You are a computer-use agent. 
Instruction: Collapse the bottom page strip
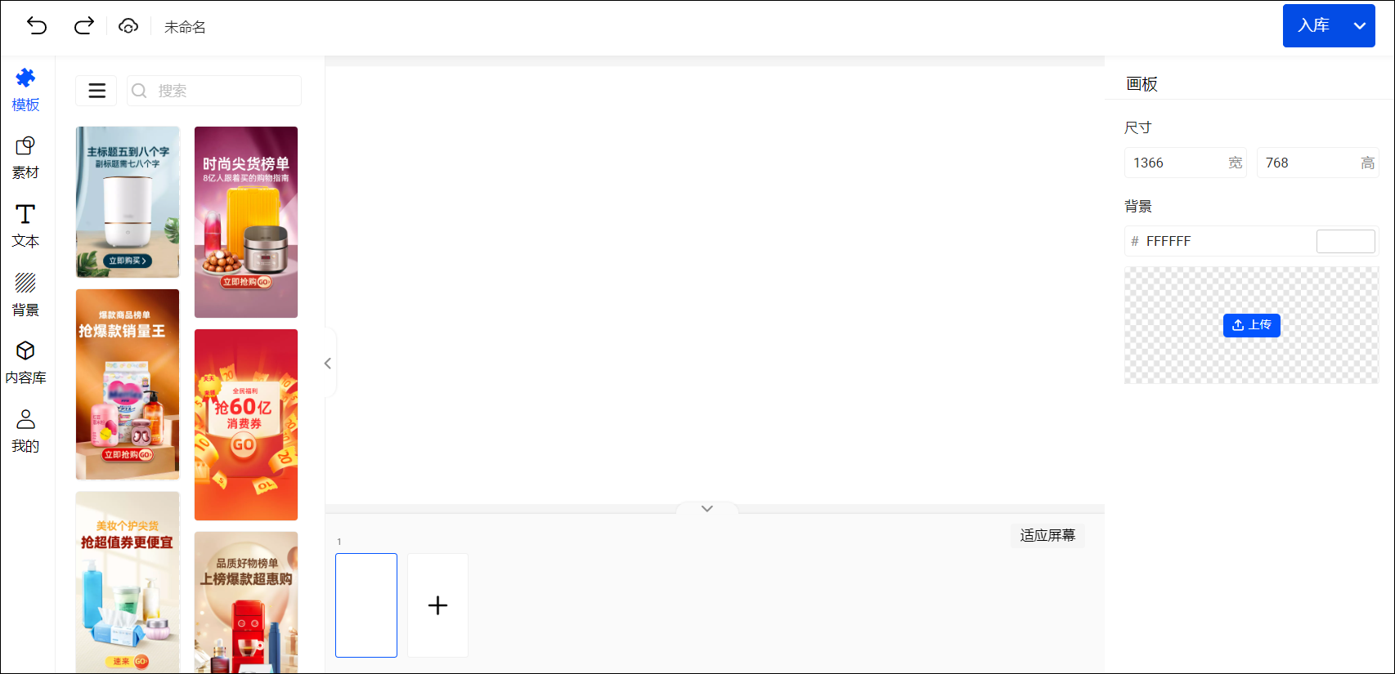pos(707,509)
